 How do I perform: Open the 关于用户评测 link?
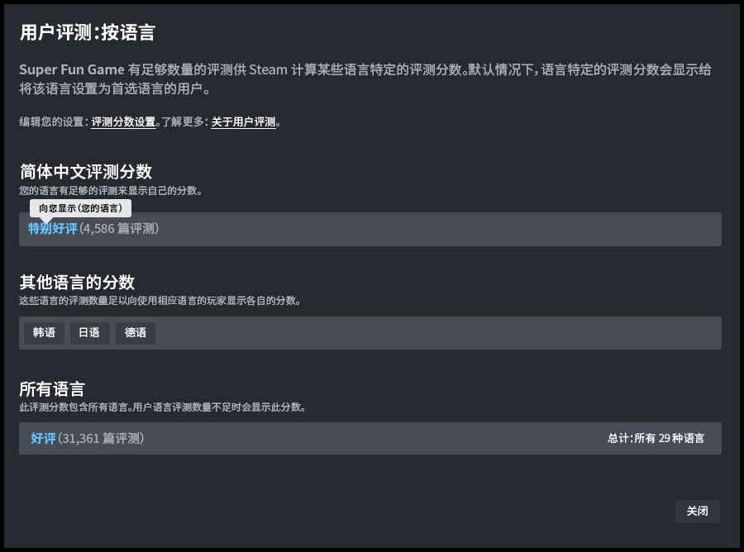(243, 122)
